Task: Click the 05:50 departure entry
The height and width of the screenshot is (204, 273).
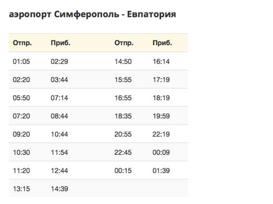Action: click(21, 98)
